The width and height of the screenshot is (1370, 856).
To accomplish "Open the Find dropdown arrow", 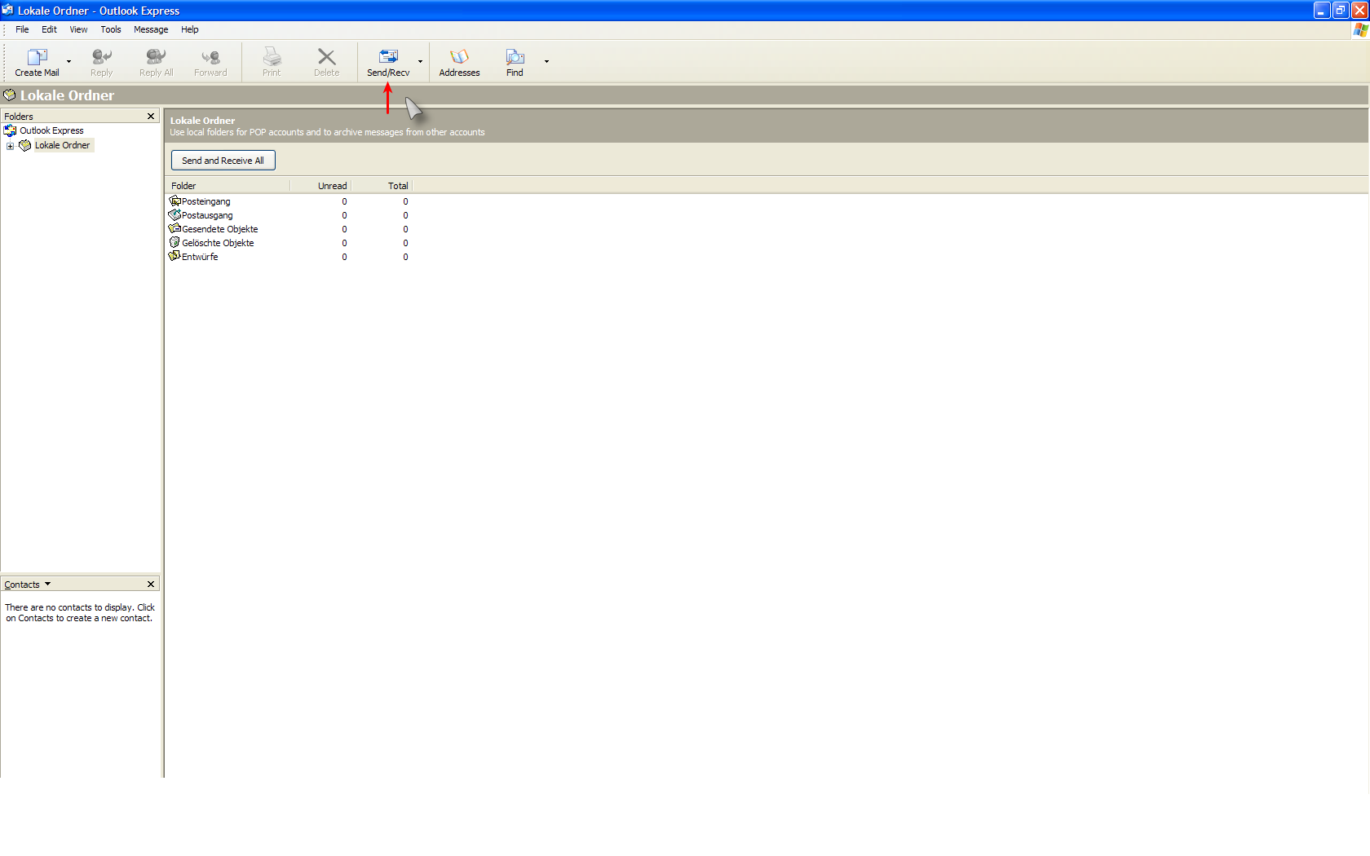I will coord(546,62).
